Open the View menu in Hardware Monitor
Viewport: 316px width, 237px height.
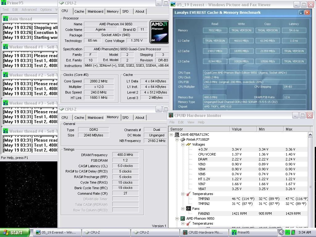(x=191, y=122)
